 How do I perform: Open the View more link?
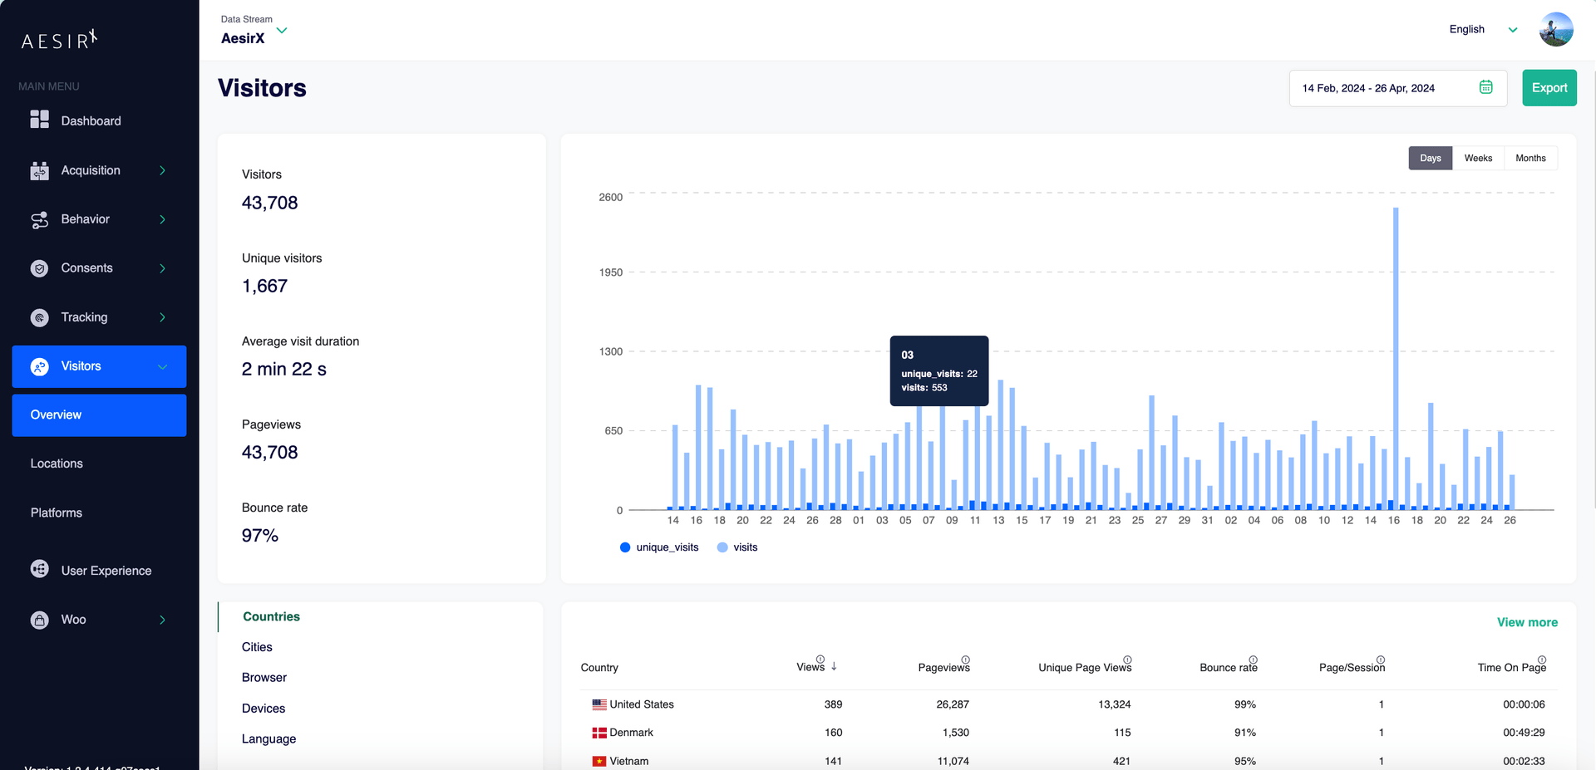click(x=1527, y=621)
